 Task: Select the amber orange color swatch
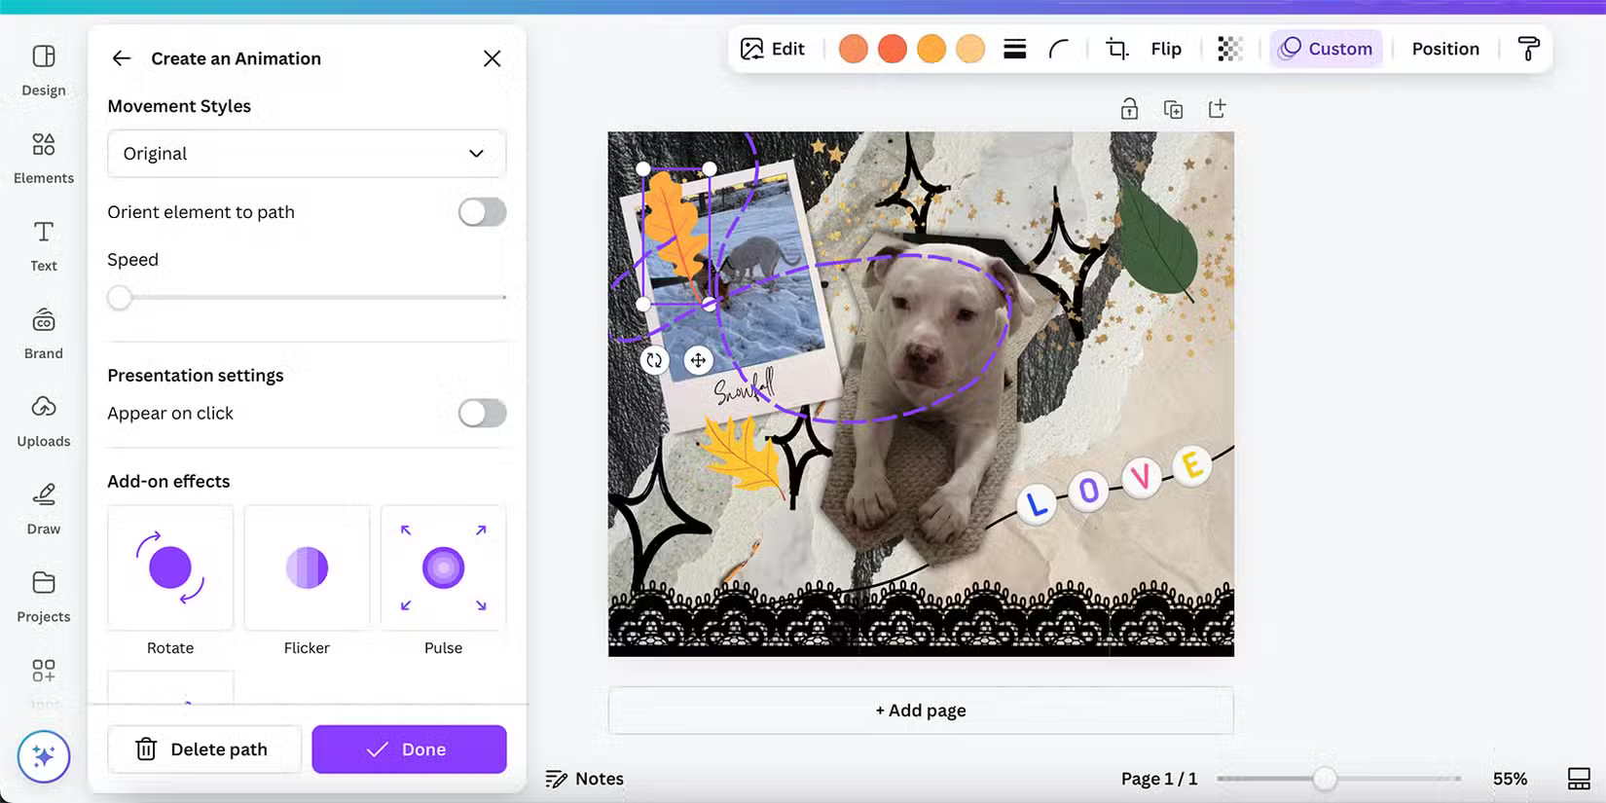point(931,49)
